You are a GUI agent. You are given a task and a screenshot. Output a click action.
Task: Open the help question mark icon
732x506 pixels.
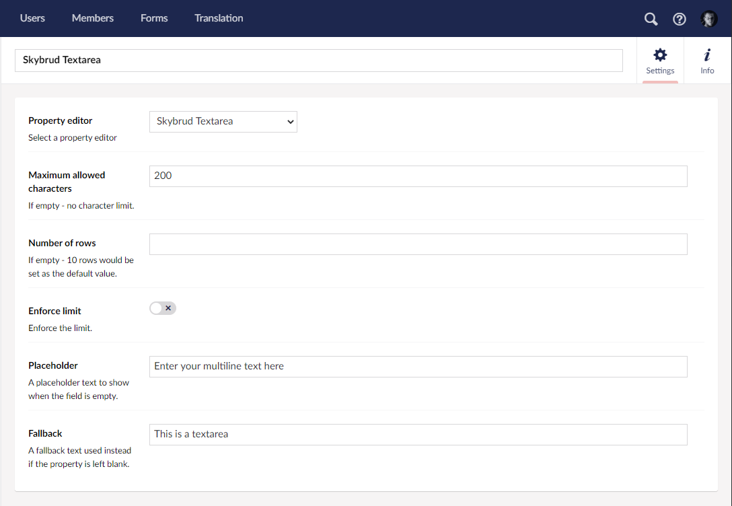680,19
